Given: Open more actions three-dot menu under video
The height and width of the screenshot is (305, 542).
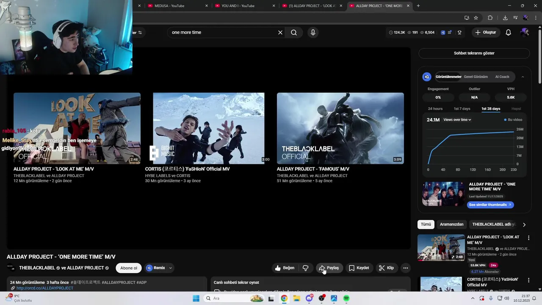Looking at the screenshot, I should click(406, 268).
